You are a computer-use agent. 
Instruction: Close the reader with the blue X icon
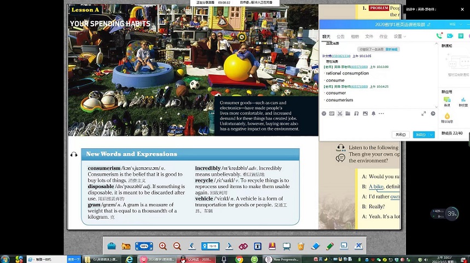click(x=358, y=246)
